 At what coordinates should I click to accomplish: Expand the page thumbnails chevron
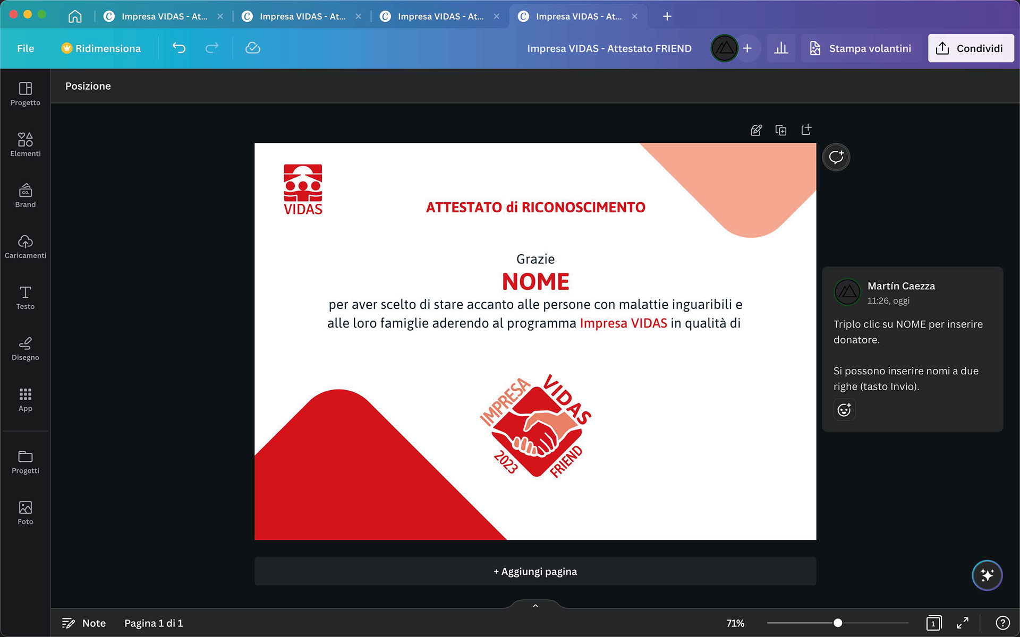pyautogui.click(x=535, y=606)
